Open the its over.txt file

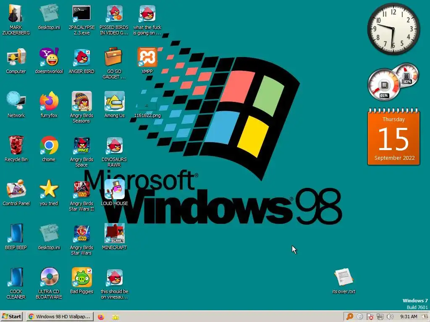coord(343,277)
